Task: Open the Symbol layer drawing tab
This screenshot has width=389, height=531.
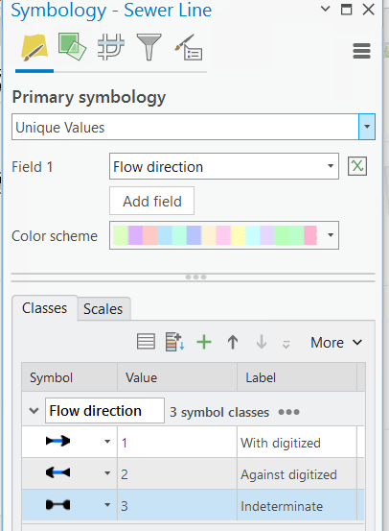Action: (111, 47)
